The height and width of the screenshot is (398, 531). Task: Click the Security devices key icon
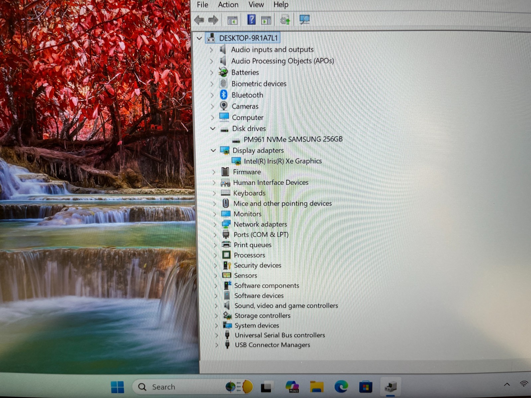tap(227, 265)
